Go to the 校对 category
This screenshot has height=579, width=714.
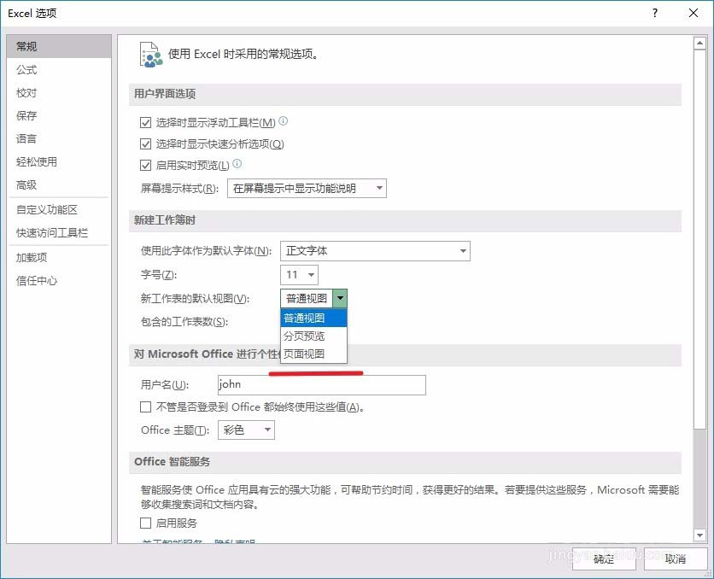click(59, 93)
